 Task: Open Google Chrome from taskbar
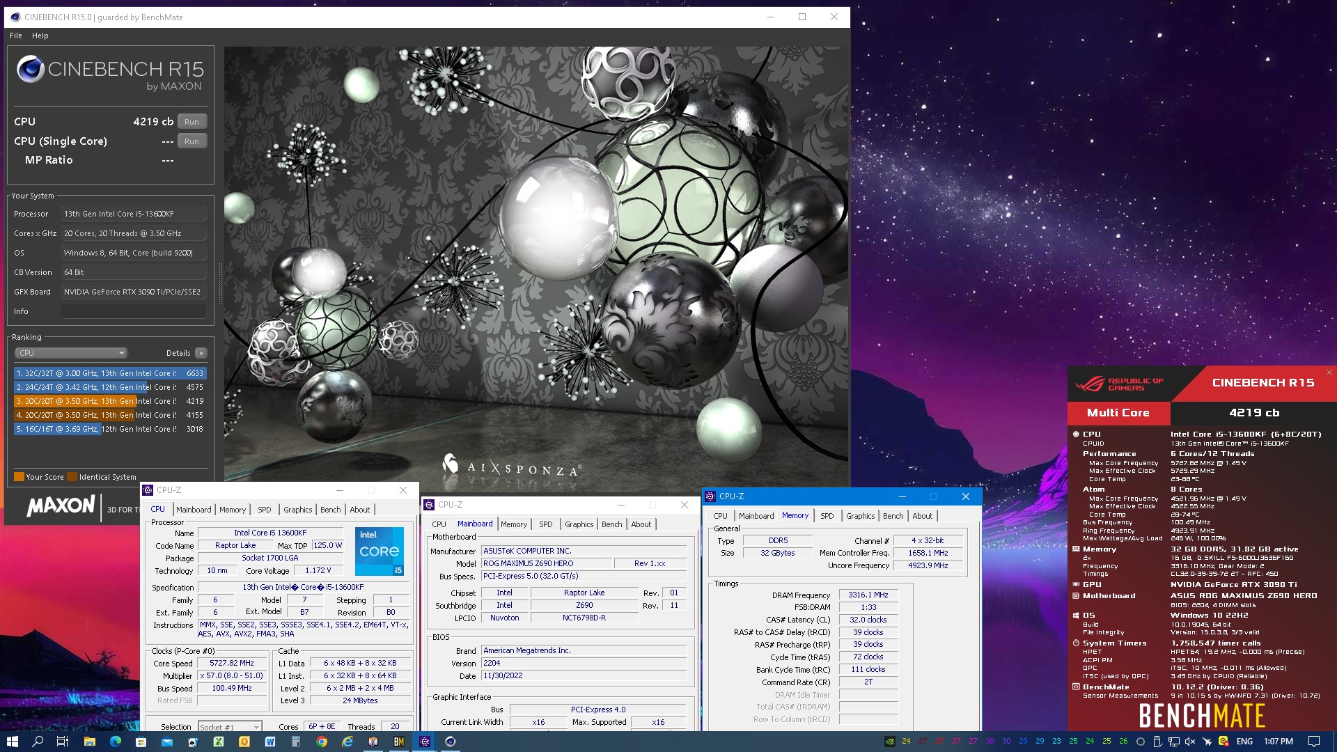[322, 742]
